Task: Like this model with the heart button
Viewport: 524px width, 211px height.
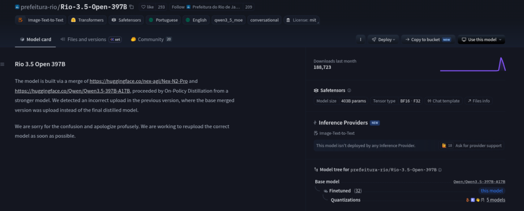Action: pos(147,7)
